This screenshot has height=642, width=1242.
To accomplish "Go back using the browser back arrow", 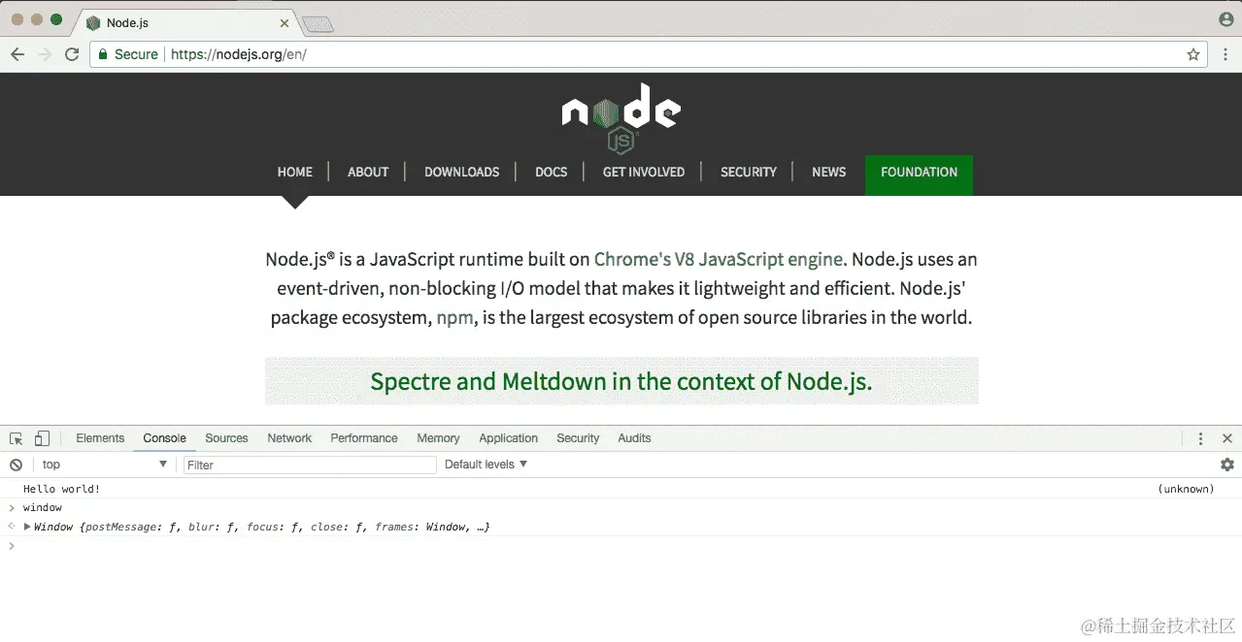I will point(17,54).
